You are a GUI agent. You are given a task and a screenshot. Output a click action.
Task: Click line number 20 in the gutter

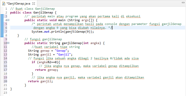click(x=5, y=81)
